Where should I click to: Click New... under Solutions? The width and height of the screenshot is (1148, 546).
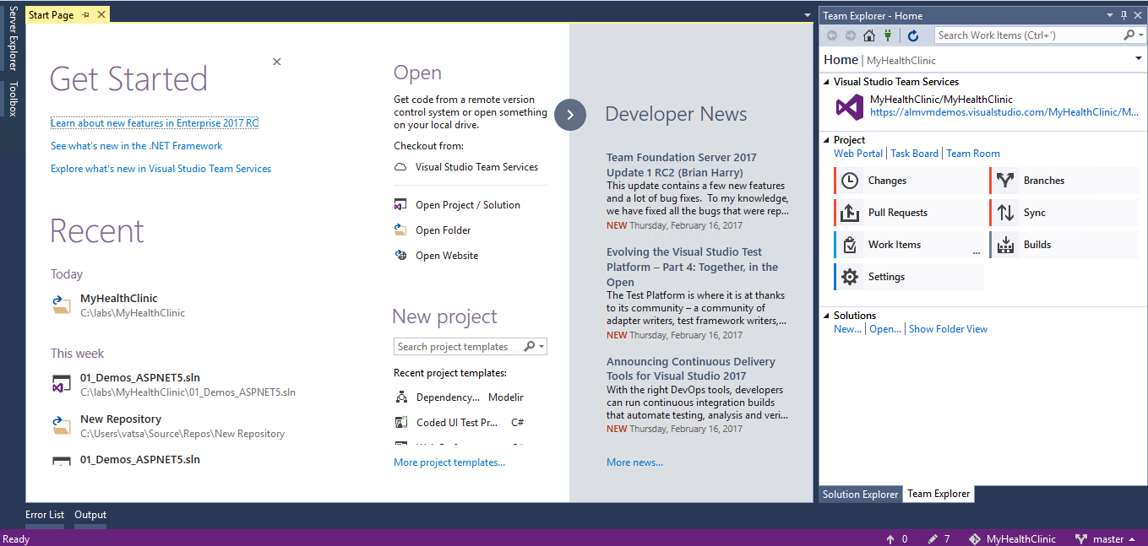pos(847,329)
